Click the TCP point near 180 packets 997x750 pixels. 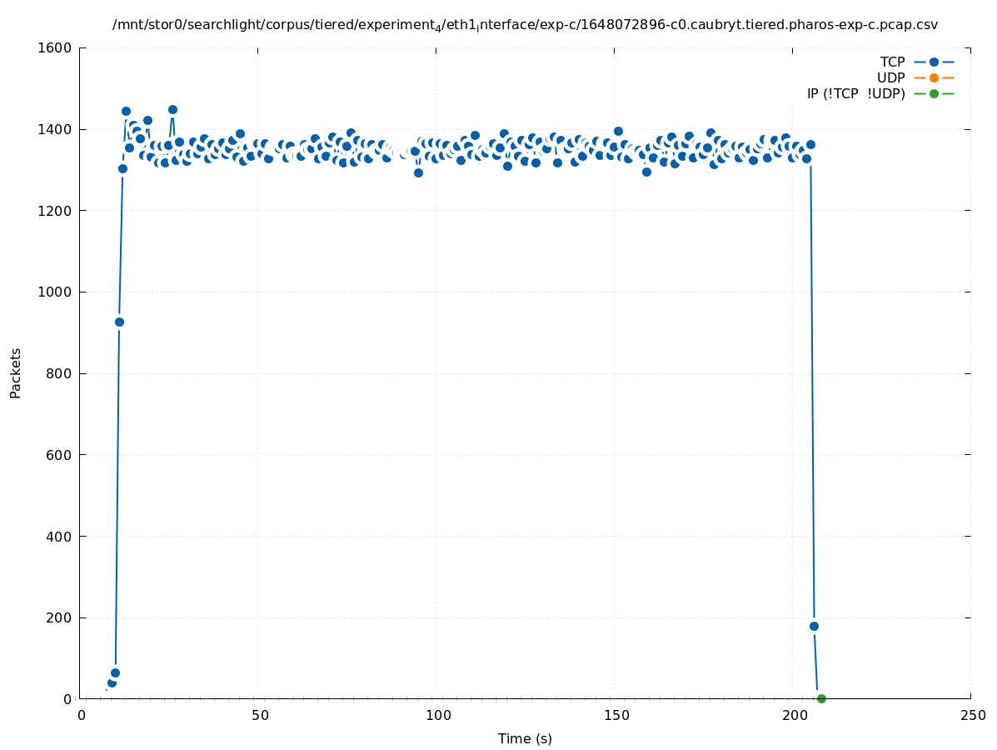point(814,626)
